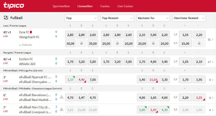
Task: Select draw odds 1,47 in Barcelona match
Action: [82, 97]
